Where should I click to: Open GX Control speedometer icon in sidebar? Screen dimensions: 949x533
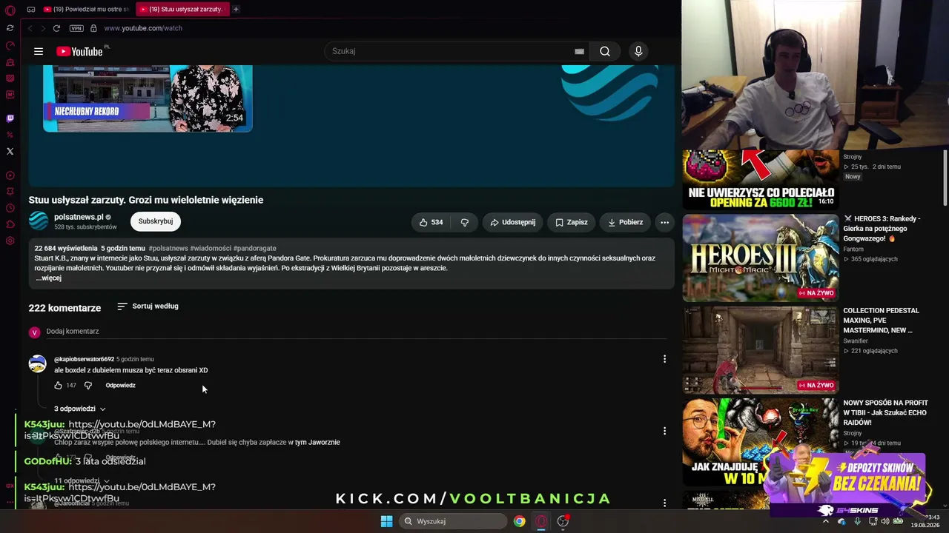pos(10,45)
